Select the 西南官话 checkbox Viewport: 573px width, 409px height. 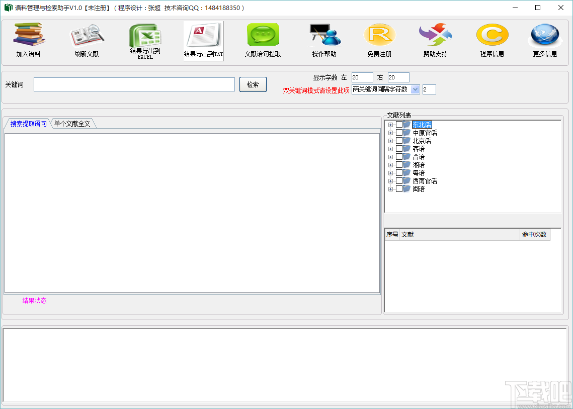[x=399, y=180]
